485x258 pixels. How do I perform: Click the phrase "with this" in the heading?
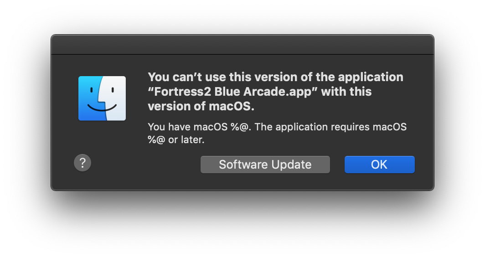[x=346, y=92]
